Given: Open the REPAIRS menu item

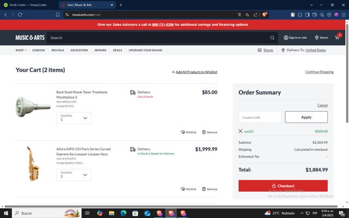Looking at the screenshot, I should coord(100,50).
